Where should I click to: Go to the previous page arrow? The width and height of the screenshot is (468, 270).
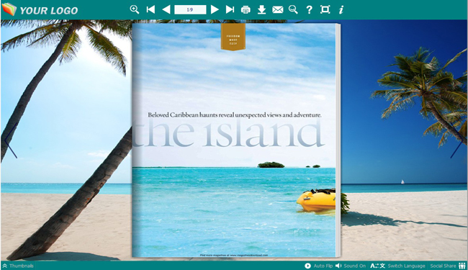pos(166,9)
